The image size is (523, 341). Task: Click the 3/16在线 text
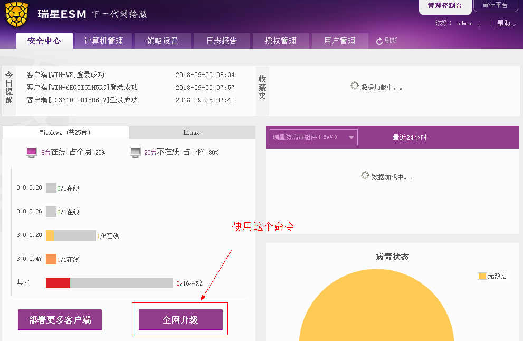tap(189, 283)
